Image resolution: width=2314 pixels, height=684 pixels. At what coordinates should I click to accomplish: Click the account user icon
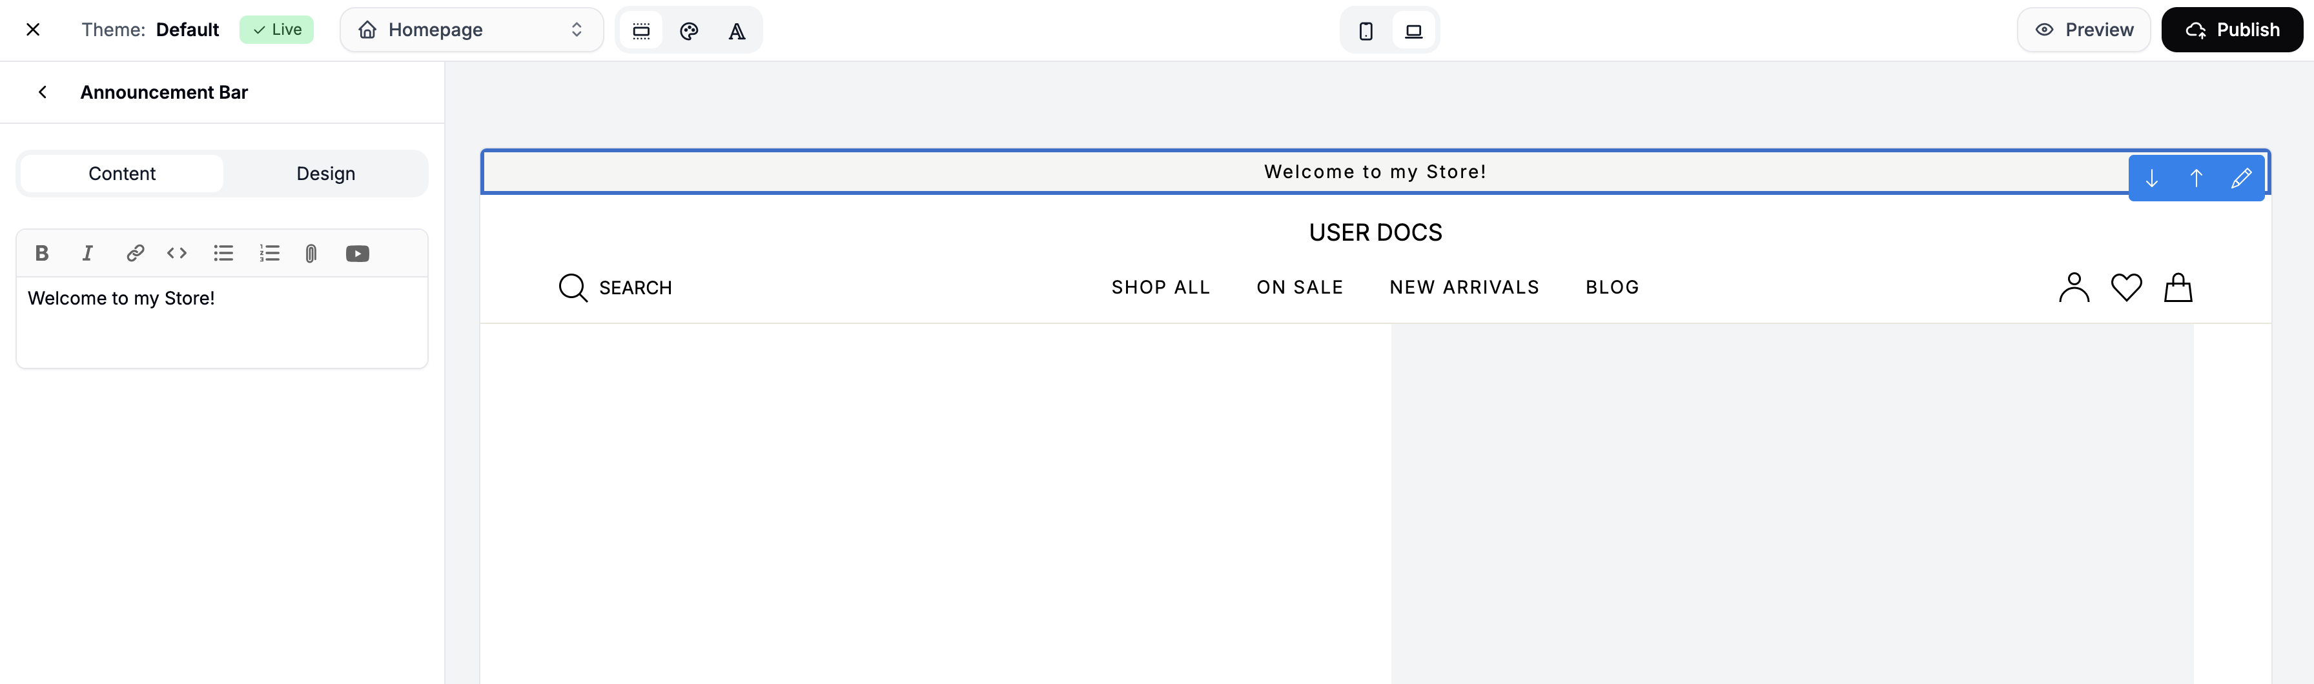(x=2074, y=287)
